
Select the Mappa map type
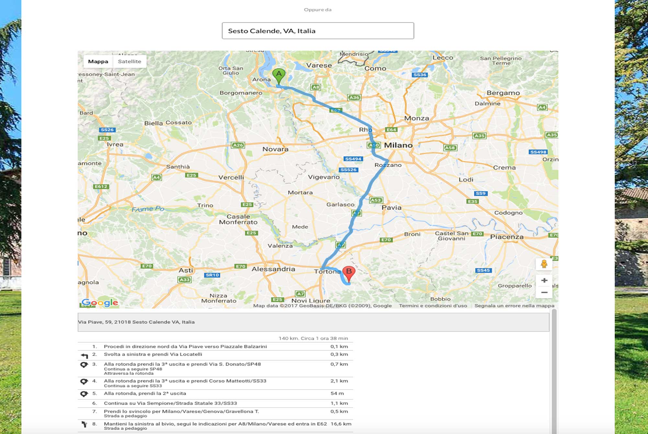(x=98, y=61)
